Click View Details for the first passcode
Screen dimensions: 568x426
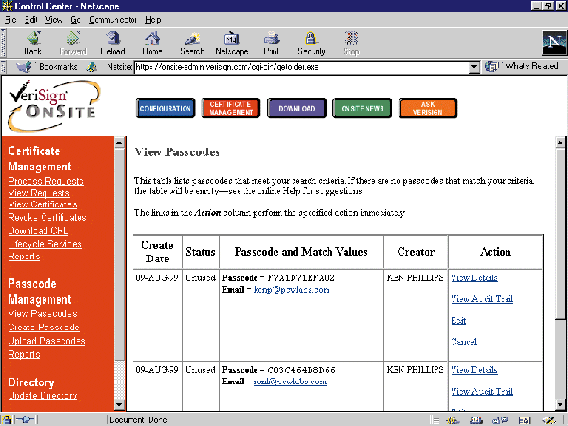tap(474, 277)
